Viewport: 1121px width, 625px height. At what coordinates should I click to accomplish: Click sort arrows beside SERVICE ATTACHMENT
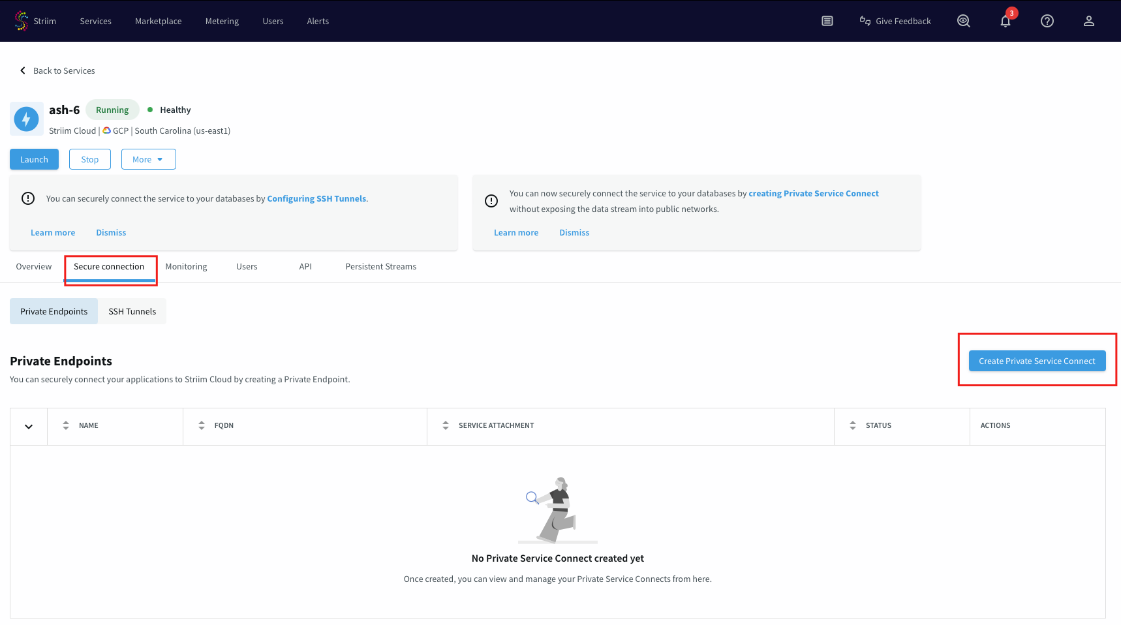(445, 425)
